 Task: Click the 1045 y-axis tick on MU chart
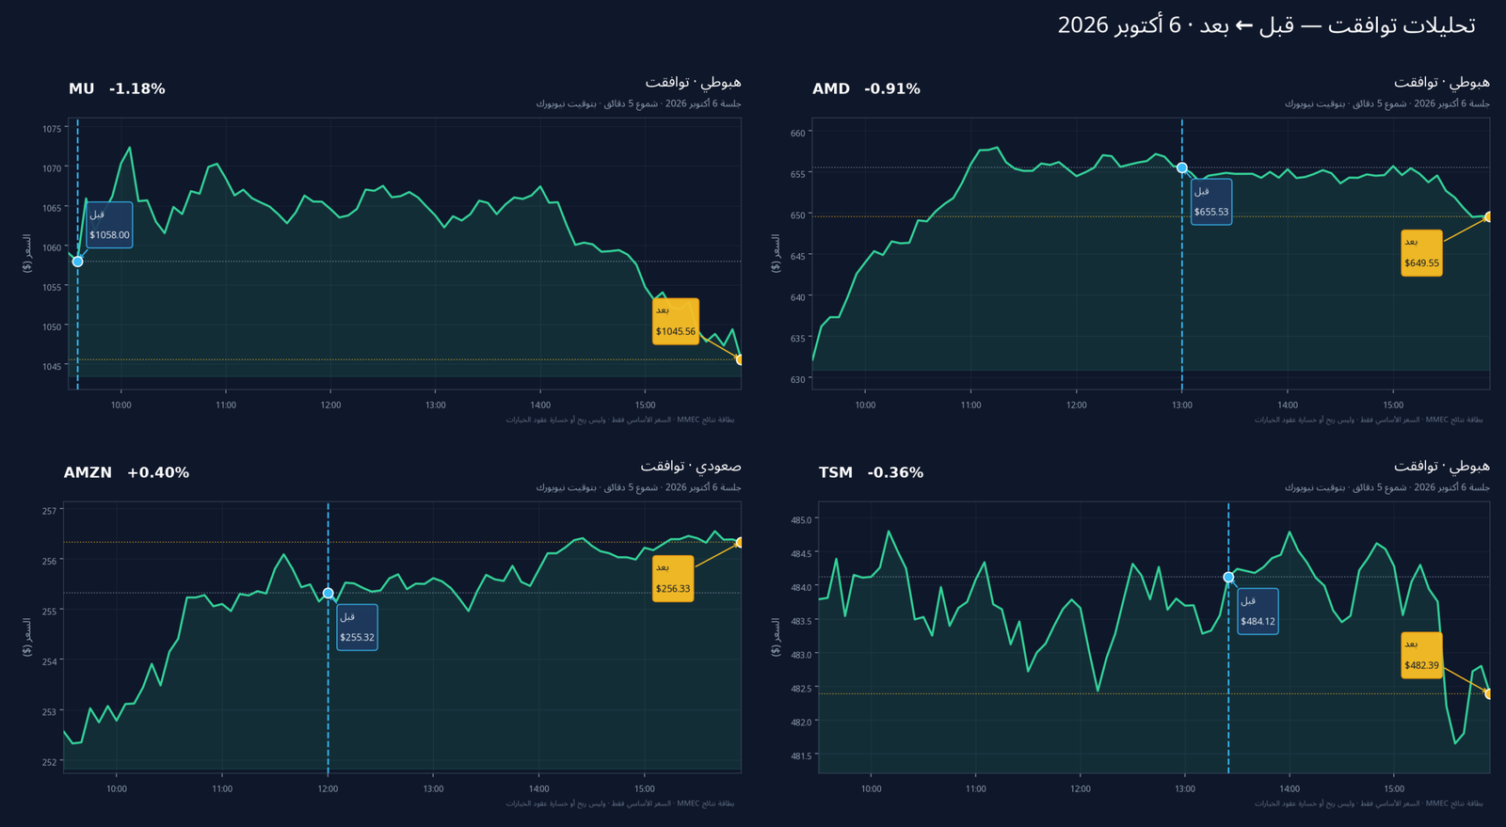click(x=52, y=367)
